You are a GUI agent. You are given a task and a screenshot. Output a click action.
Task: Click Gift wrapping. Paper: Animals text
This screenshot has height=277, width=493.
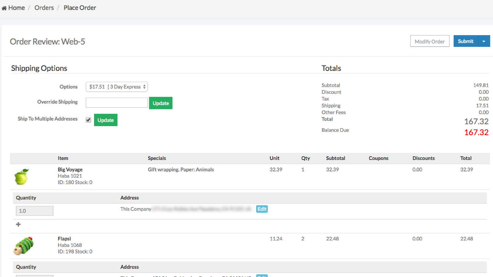(x=181, y=170)
